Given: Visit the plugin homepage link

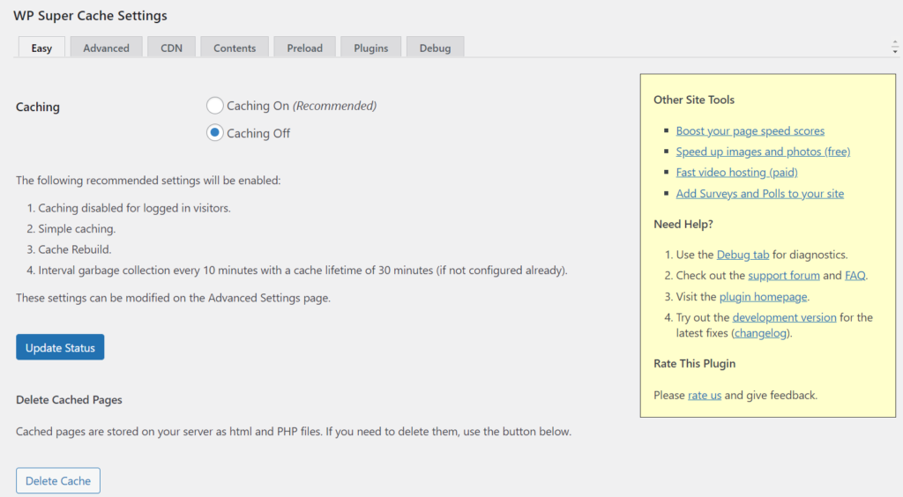Looking at the screenshot, I should [763, 297].
